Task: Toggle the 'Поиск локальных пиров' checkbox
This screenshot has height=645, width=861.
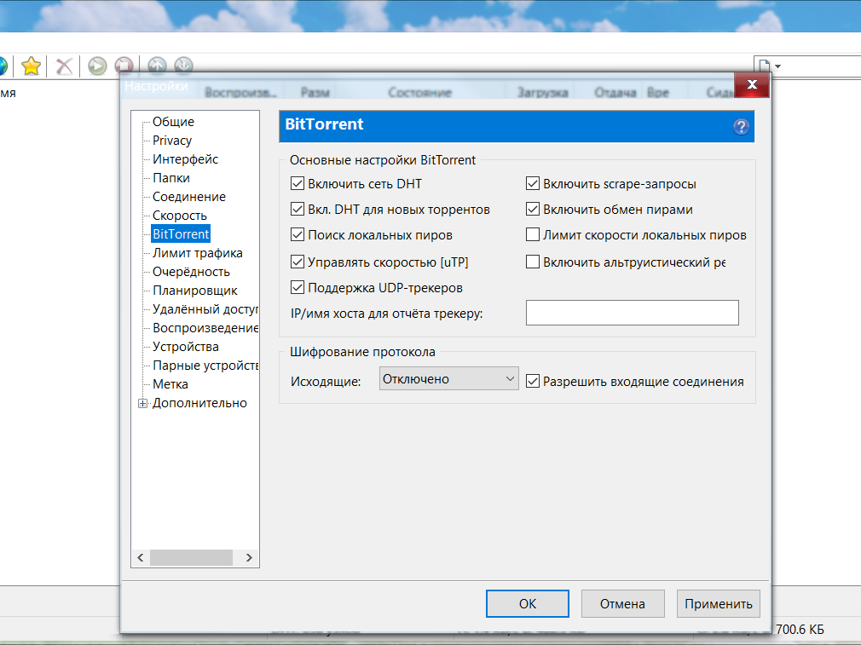Action: pos(297,235)
